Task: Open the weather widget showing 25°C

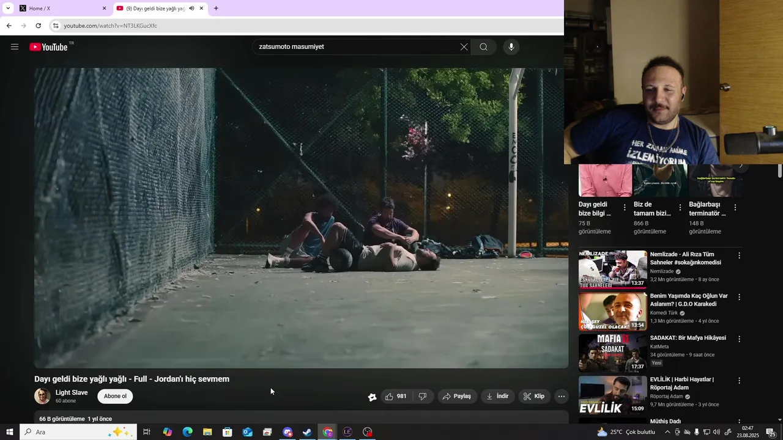Action: 626,432
